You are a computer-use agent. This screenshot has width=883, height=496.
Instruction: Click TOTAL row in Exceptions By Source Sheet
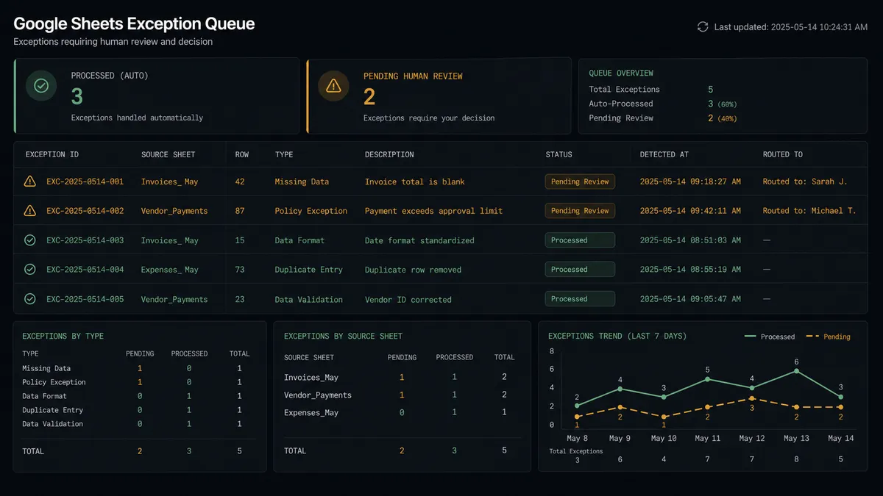point(401,450)
